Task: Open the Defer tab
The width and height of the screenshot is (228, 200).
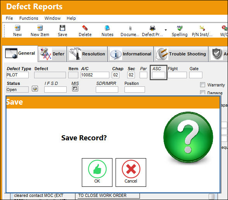Action: click(x=52, y=54)
